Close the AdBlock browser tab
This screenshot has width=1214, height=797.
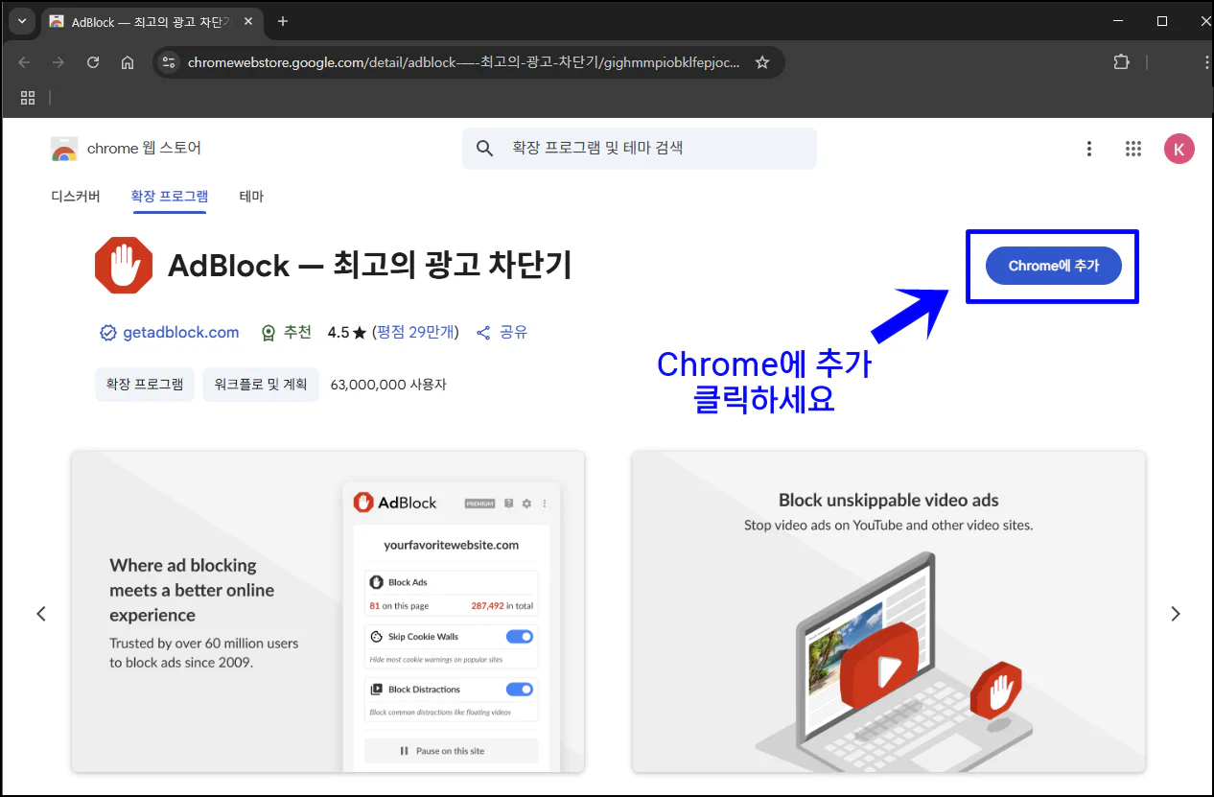coord(248,21)
